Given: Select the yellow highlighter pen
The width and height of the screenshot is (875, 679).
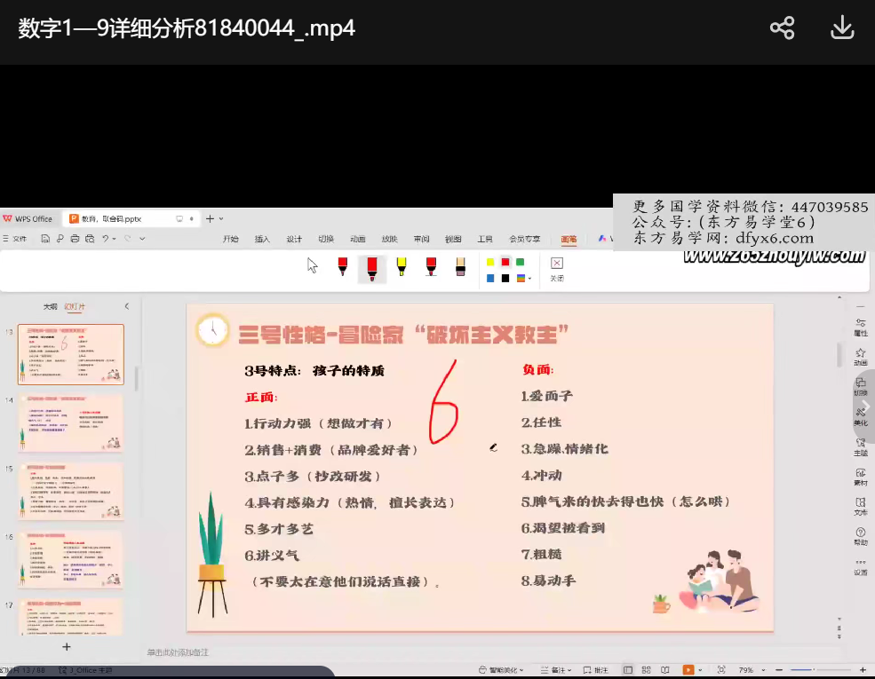Looking at the screenshot, I should tap(402, 266).
